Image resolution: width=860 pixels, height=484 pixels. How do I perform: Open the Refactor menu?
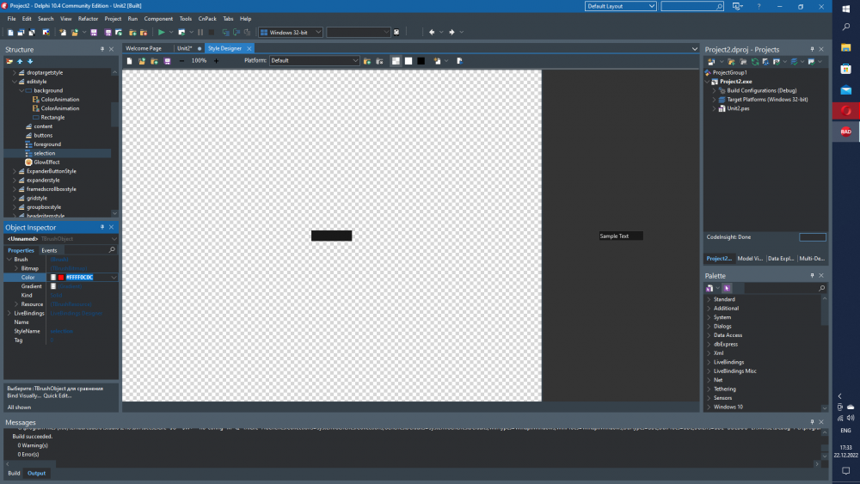click(x=88, y=19)
